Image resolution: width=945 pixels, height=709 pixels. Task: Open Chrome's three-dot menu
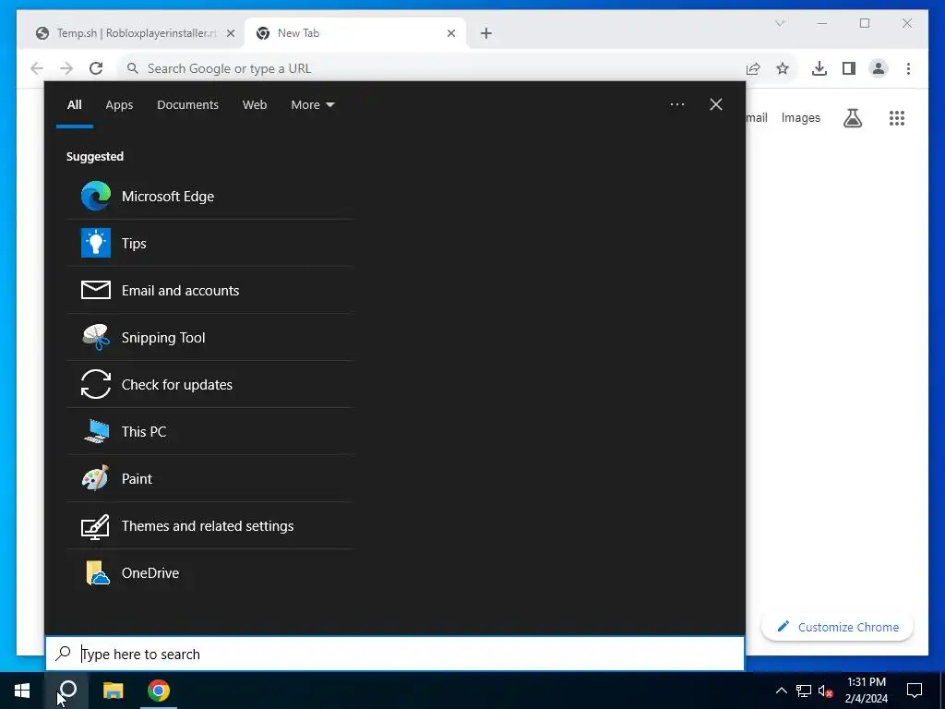coord(908,68)
